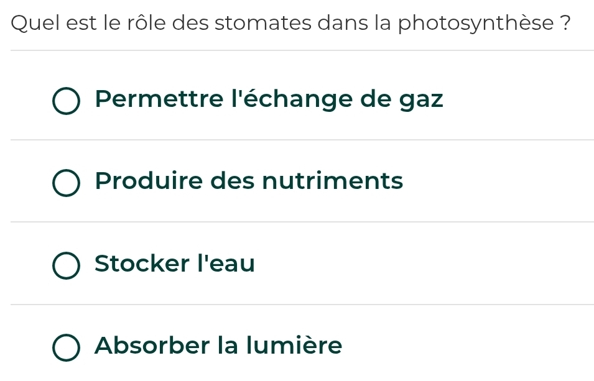Click the "Produire des nutriments" answer text
This screenshot has width=594, height=381.
click(x=249, y=181)
